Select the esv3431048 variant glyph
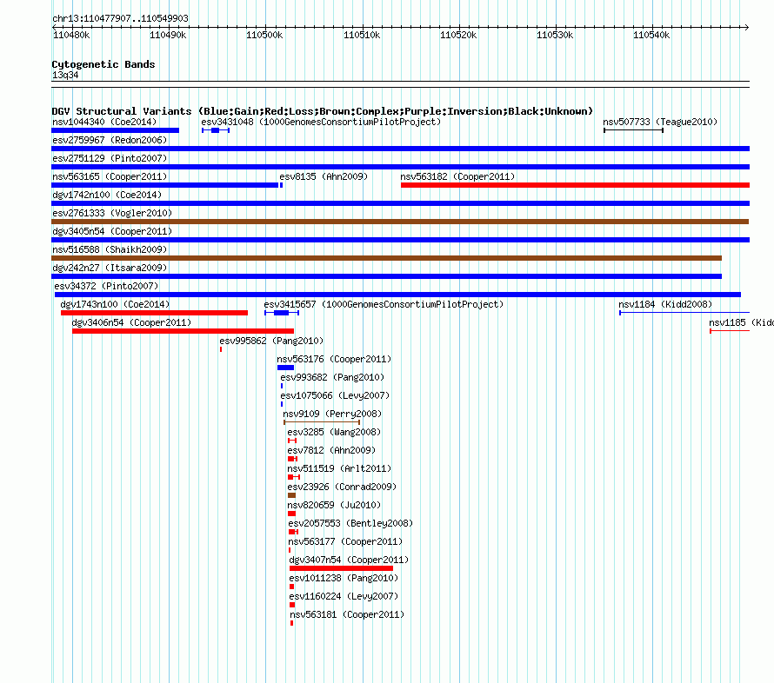774x683 pixels. tap(216, 130)
